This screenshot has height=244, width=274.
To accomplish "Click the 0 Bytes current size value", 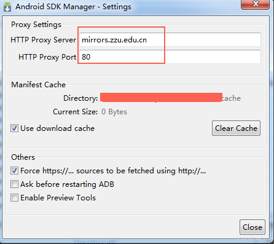I will pyautogui.click(x=114, y=112).
